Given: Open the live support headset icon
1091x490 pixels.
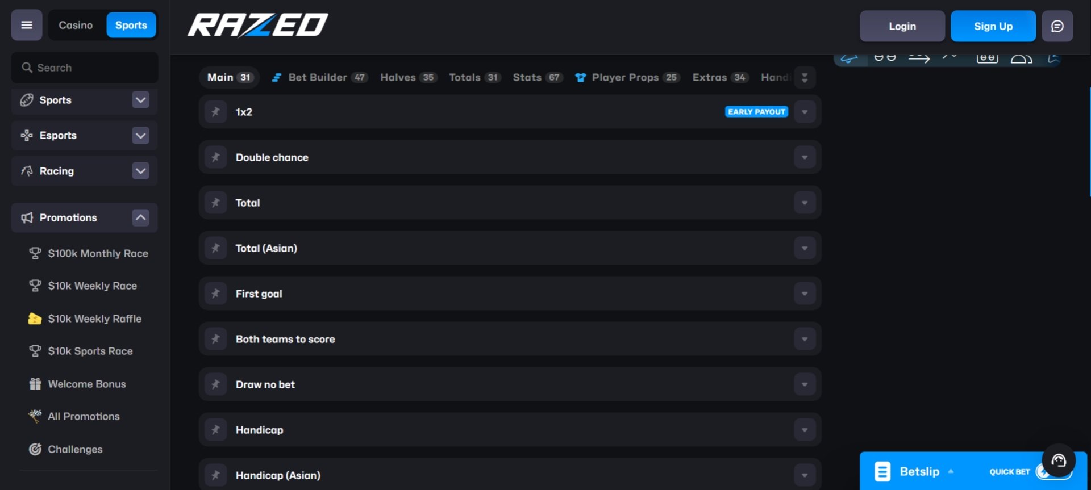Looking at the screenshot, I should pos(1059,460).
